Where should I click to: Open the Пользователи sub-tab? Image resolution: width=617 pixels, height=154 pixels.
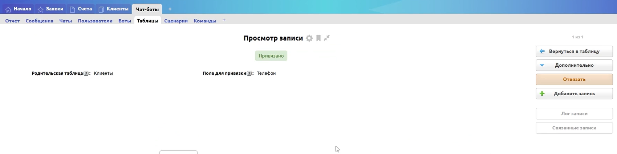tap(95, 21)
